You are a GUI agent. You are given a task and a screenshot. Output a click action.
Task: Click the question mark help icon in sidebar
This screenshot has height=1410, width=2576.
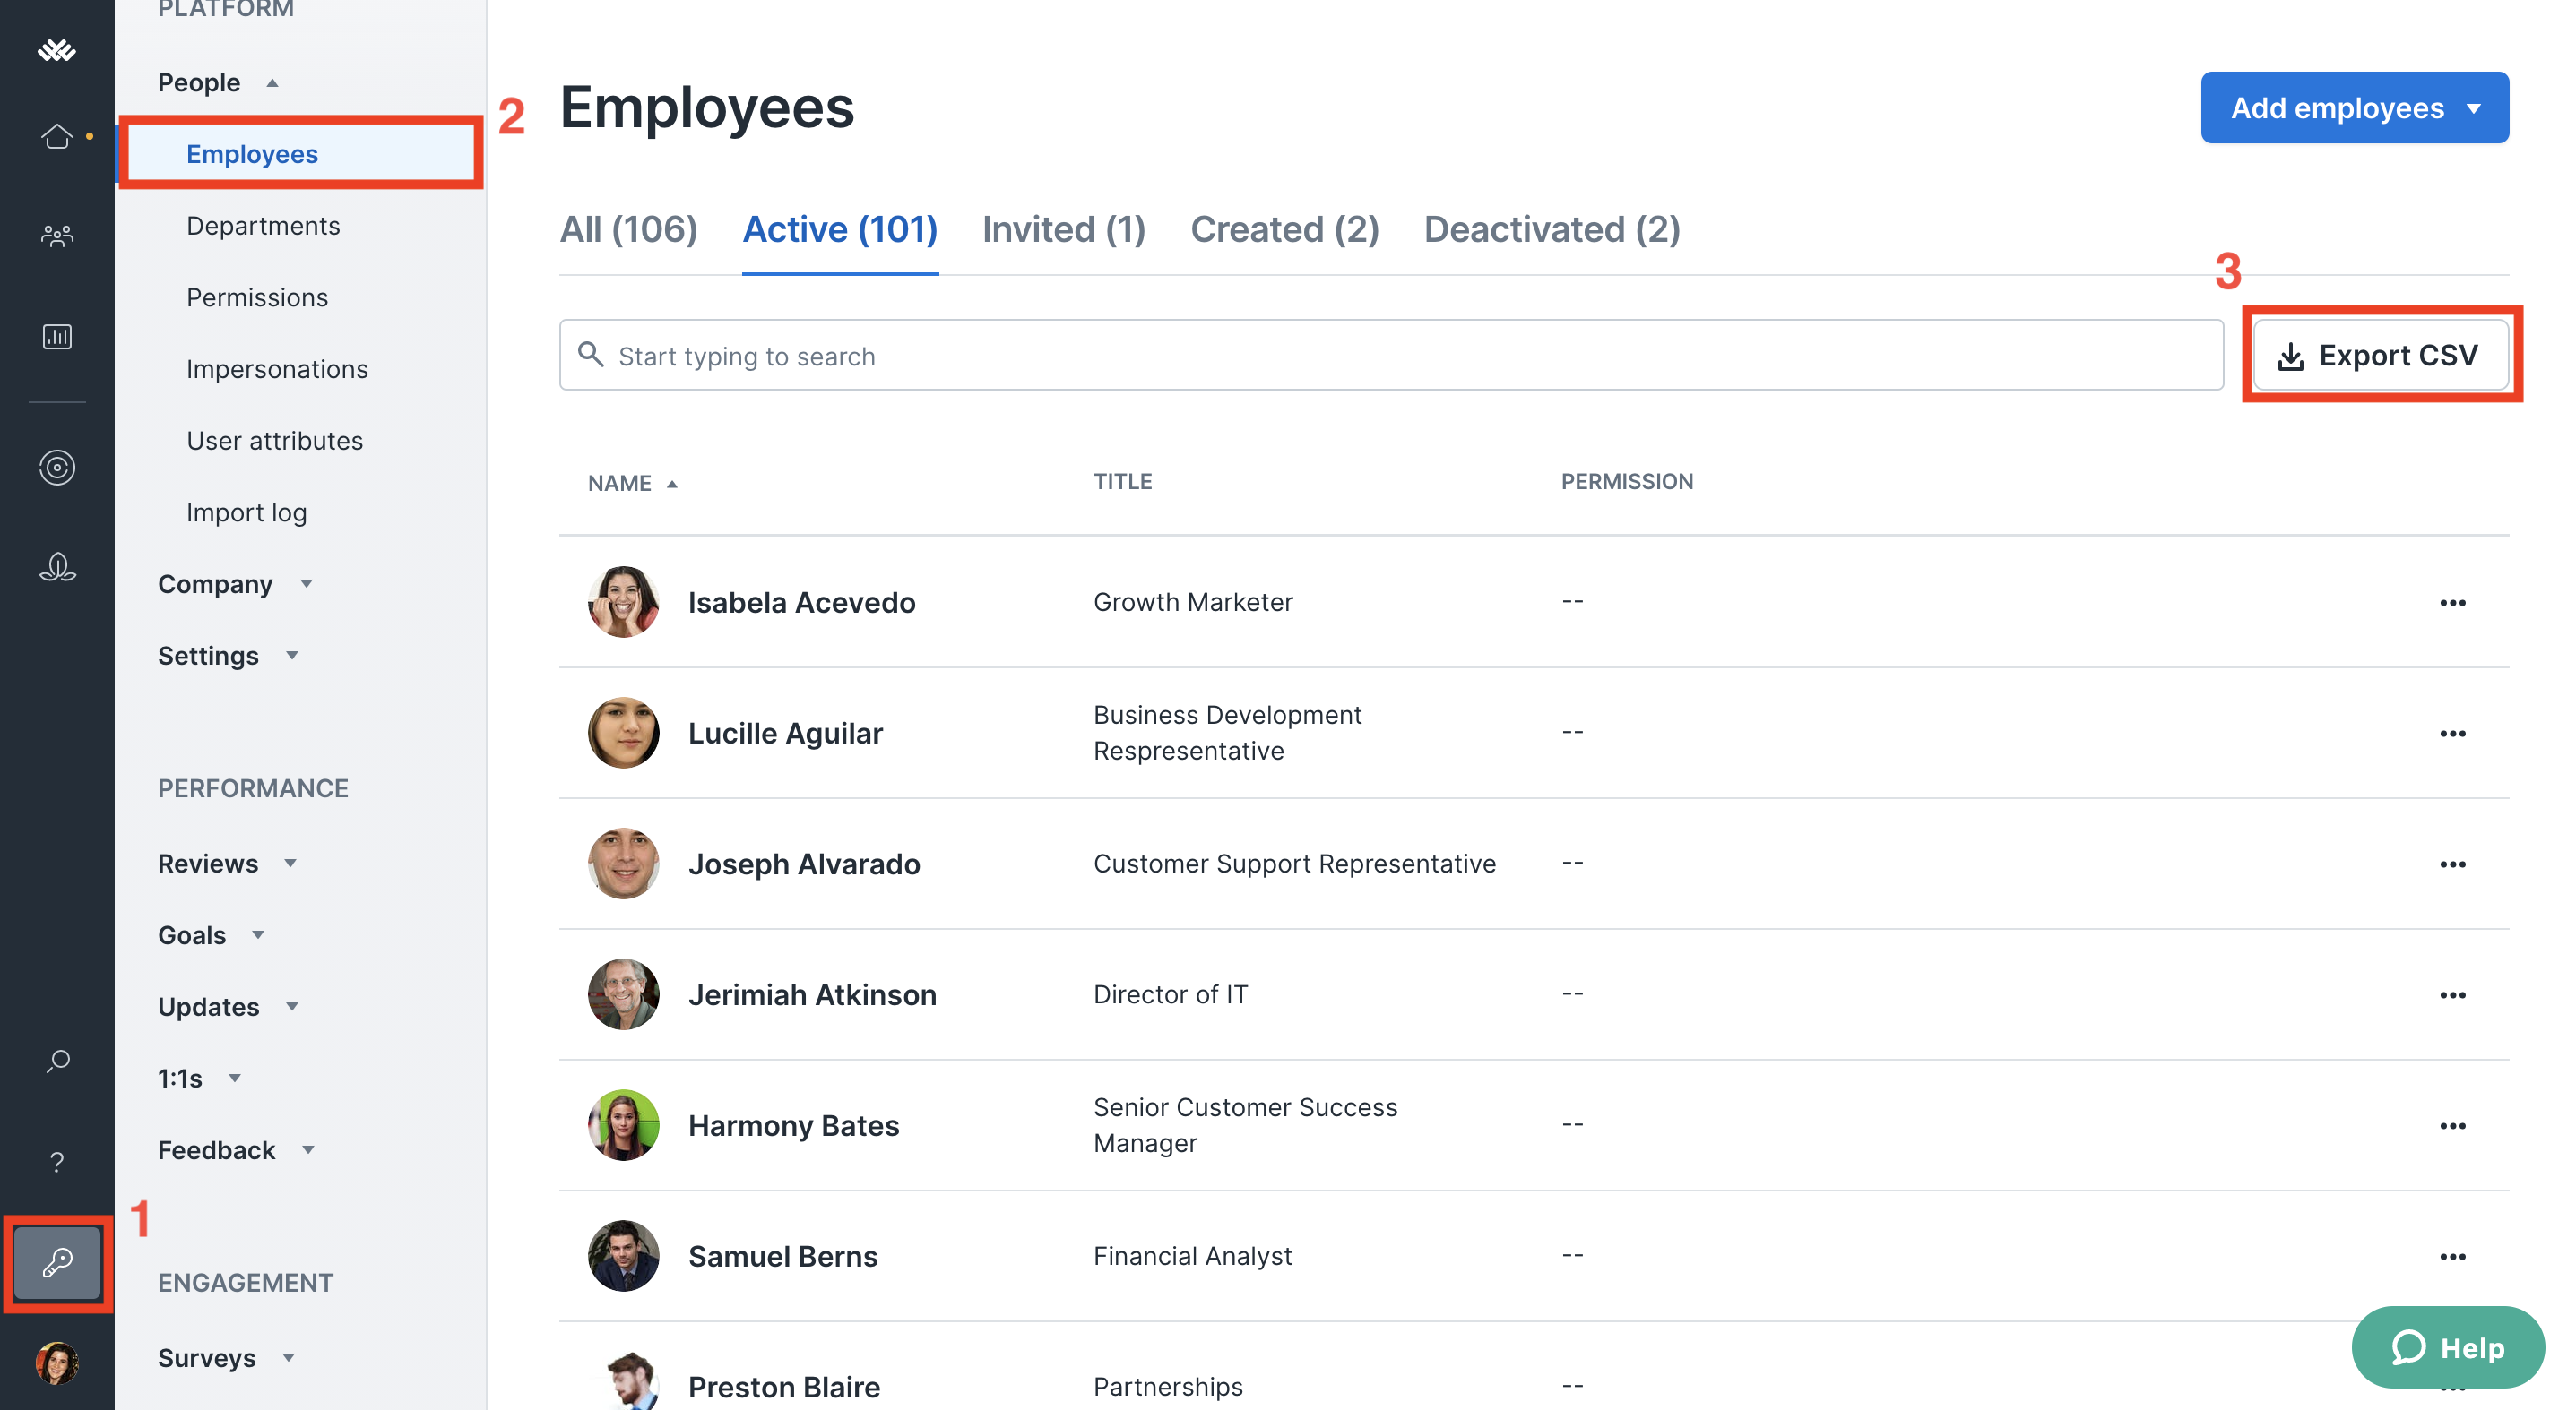[57, 1162]
